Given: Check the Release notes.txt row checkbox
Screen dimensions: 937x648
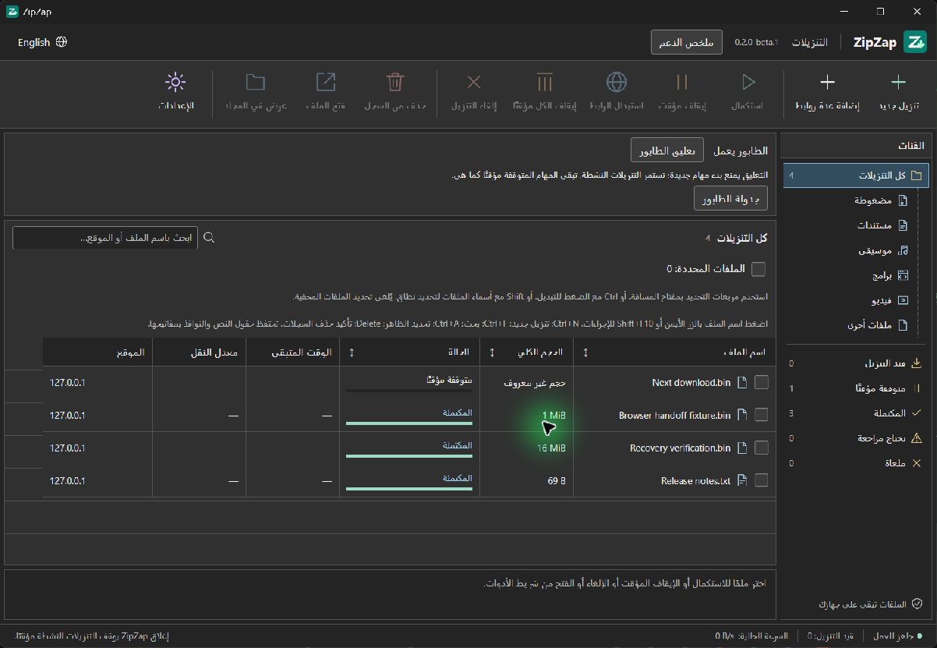Looking at the screenshot, I should click(762, 480).
